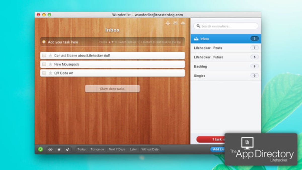Image resolution: width=302 pixels, height=170 pixels.
Task: Filter tasks due Later
Action: pos(133,149)
